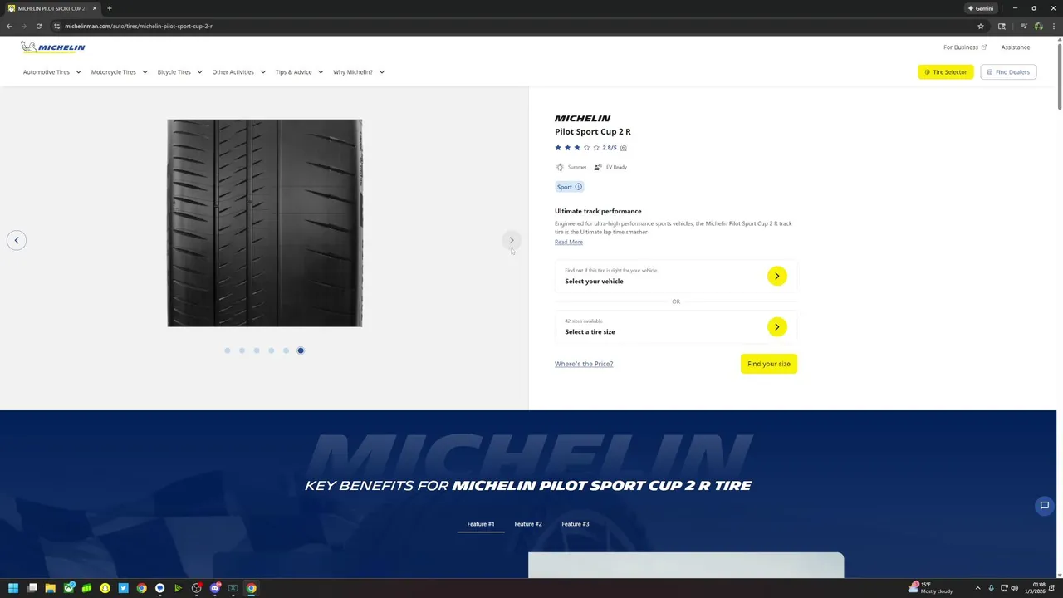Image resolution: width=1063 pixels, height=598 pixels.
Task: Open Discord from taskbar
Action: [x=214, y=588]
